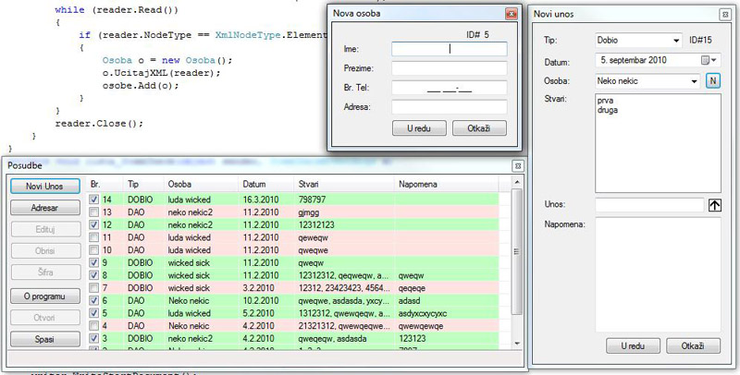Click '3.2.2010' date in row 7
Viewport: 740px width, 375px height.
[x=259, y=288]
